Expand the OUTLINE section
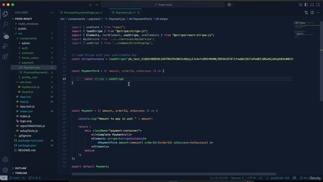Viewport: 323px width, 182px height. (21, 168)
